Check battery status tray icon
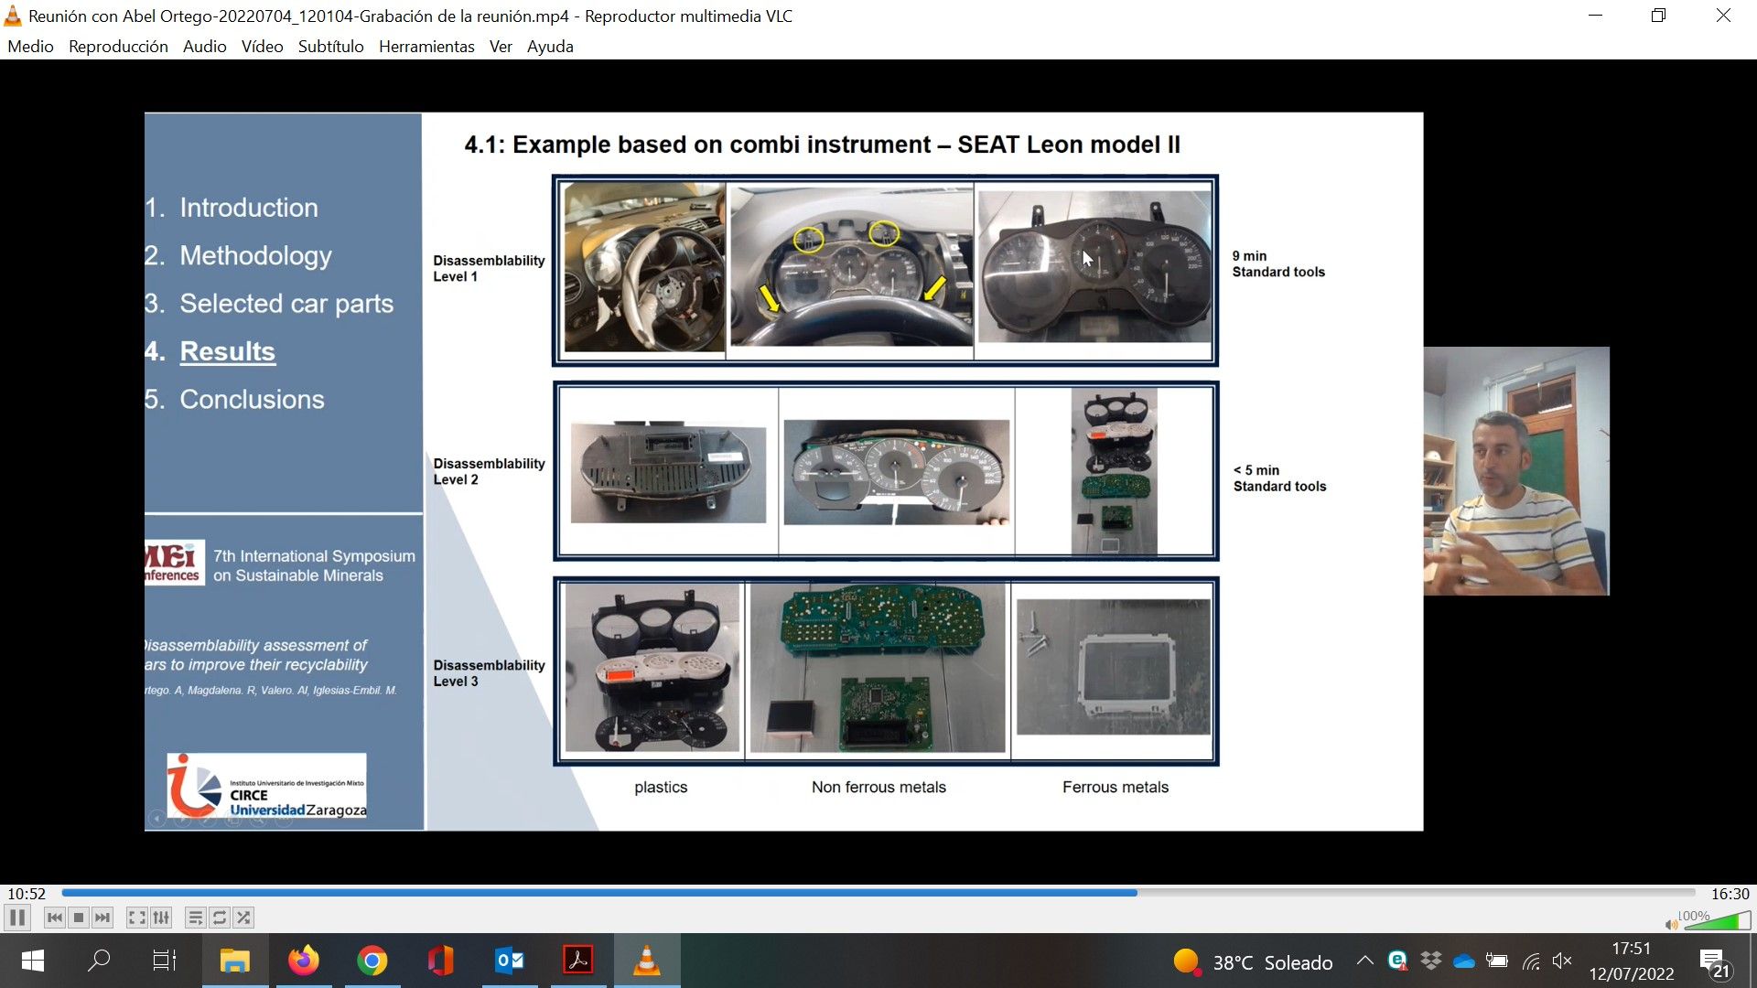The image size is (1757, 988). [x=1497, y=961]
